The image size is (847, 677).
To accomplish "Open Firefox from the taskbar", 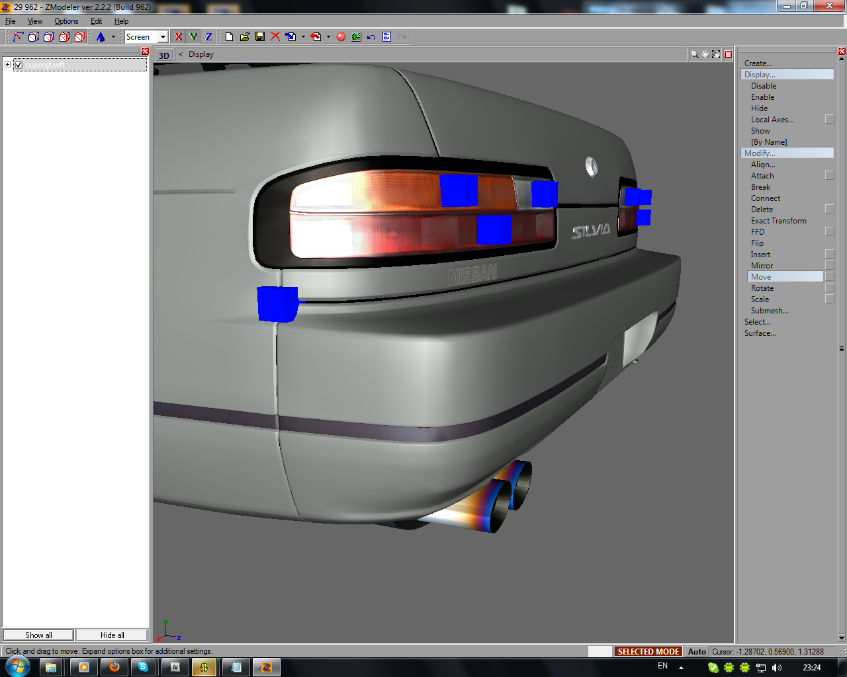I will [x=113, y=667].
